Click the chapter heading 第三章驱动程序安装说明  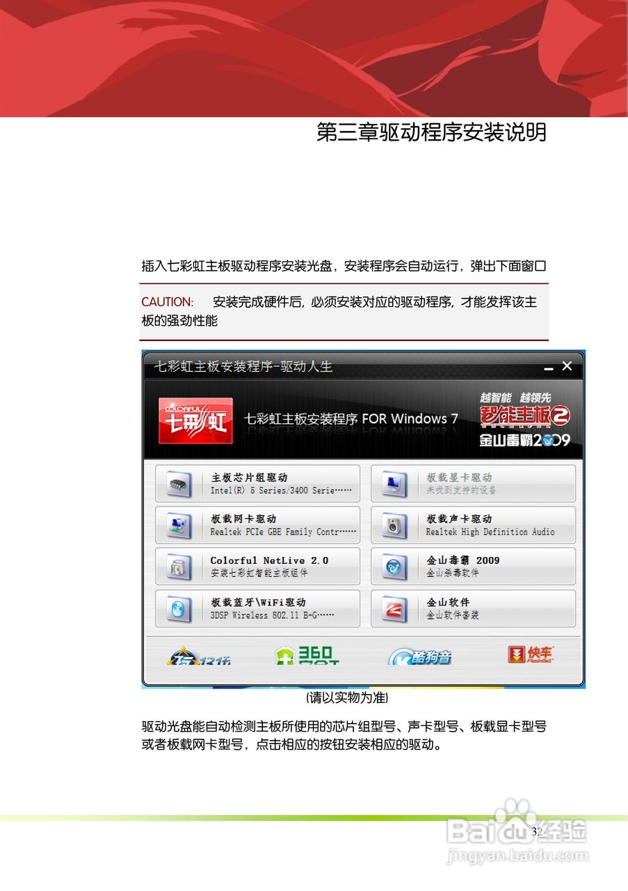click(431, 132)
